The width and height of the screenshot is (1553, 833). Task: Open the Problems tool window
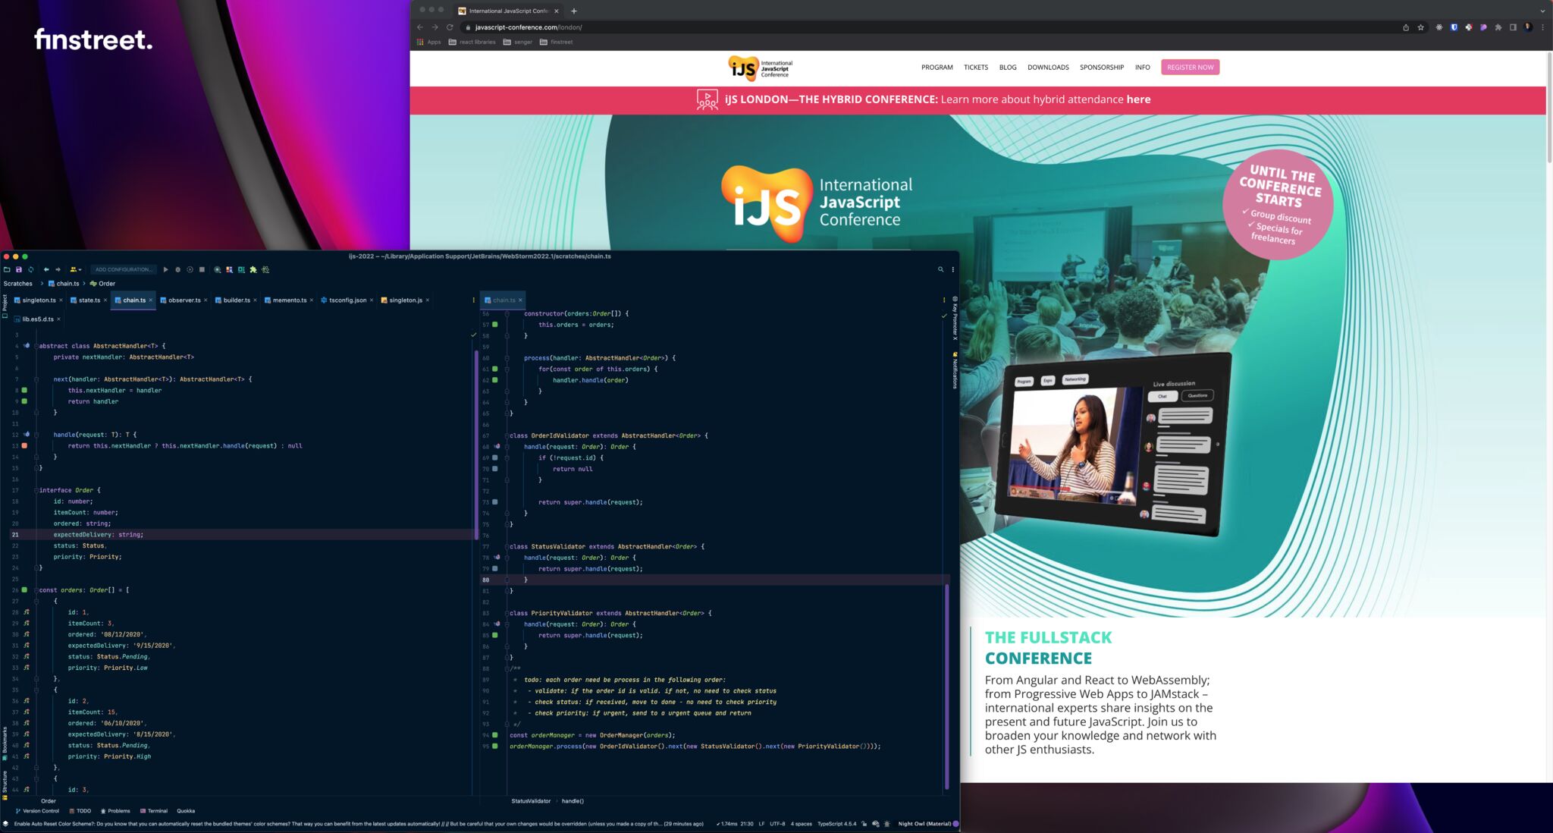pos(115,811)
